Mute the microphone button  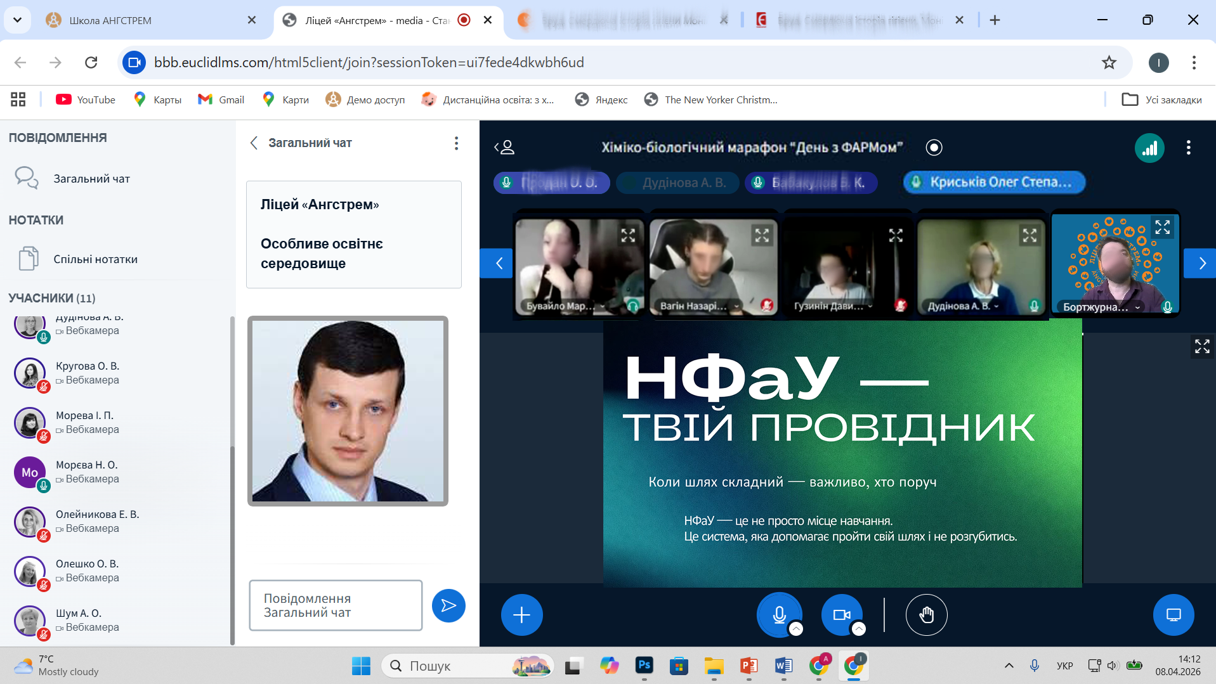pyautogui.click(x=779, y=613)
